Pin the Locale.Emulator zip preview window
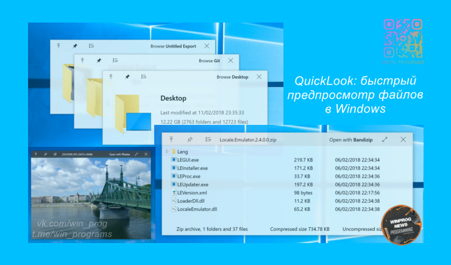The image size is (451, 265). (190, 140)
